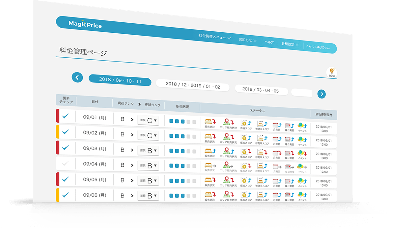Click the ステータス column header
The height and width of the screenshot is (228, 396).
point(257,110)
